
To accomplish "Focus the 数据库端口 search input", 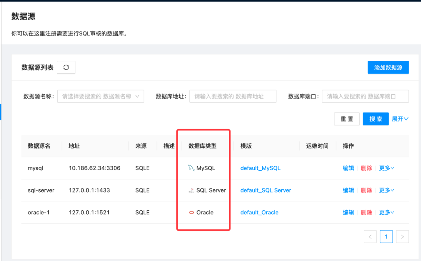I will pyautogui.click(x=365, y=96).
